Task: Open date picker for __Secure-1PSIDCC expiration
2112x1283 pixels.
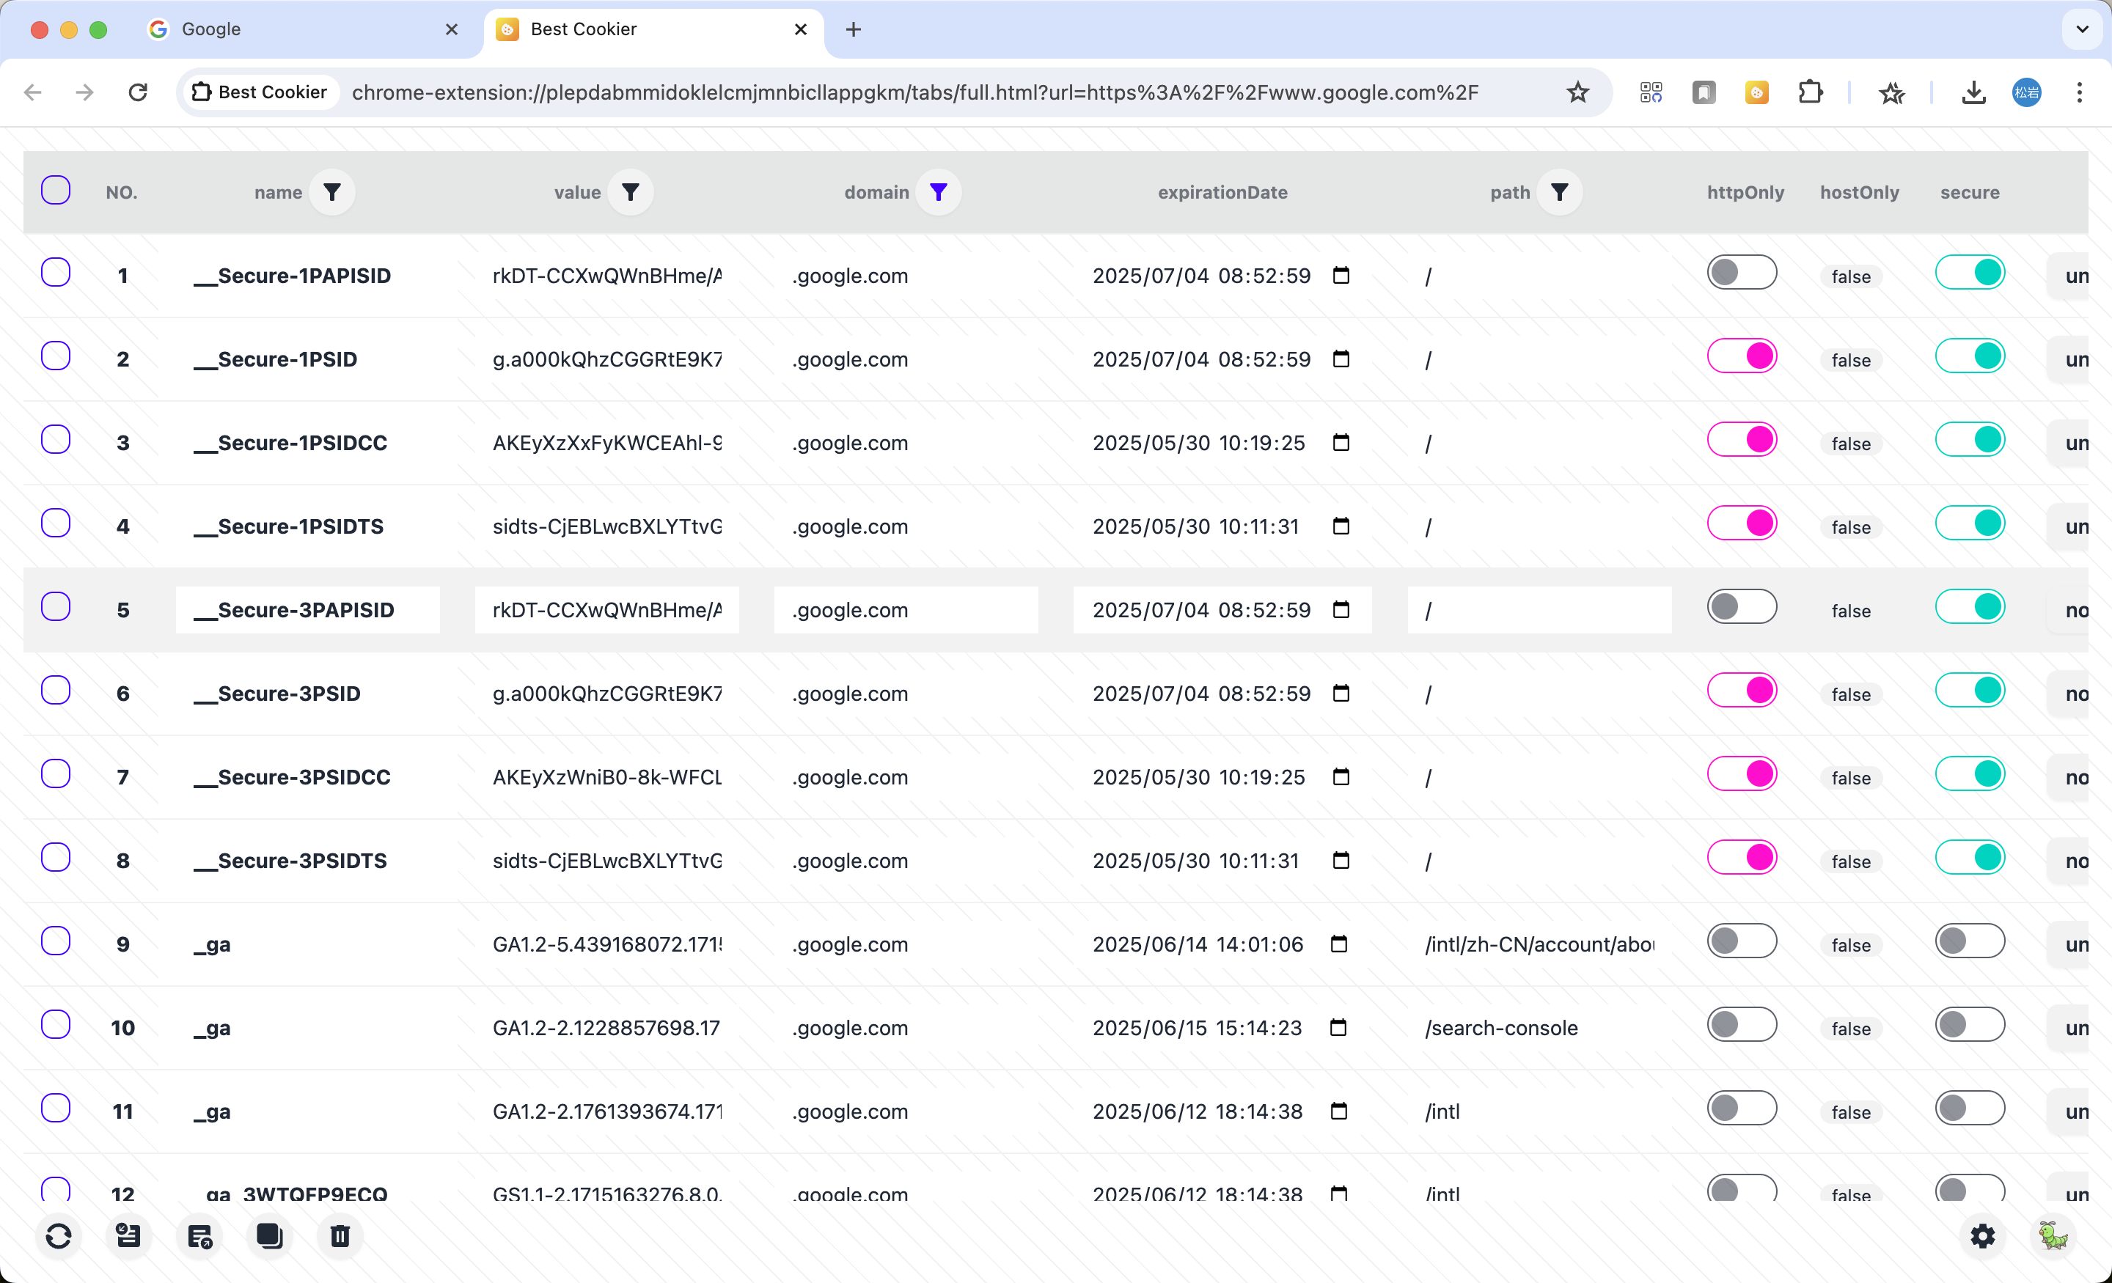Action: click(1341, 443)
